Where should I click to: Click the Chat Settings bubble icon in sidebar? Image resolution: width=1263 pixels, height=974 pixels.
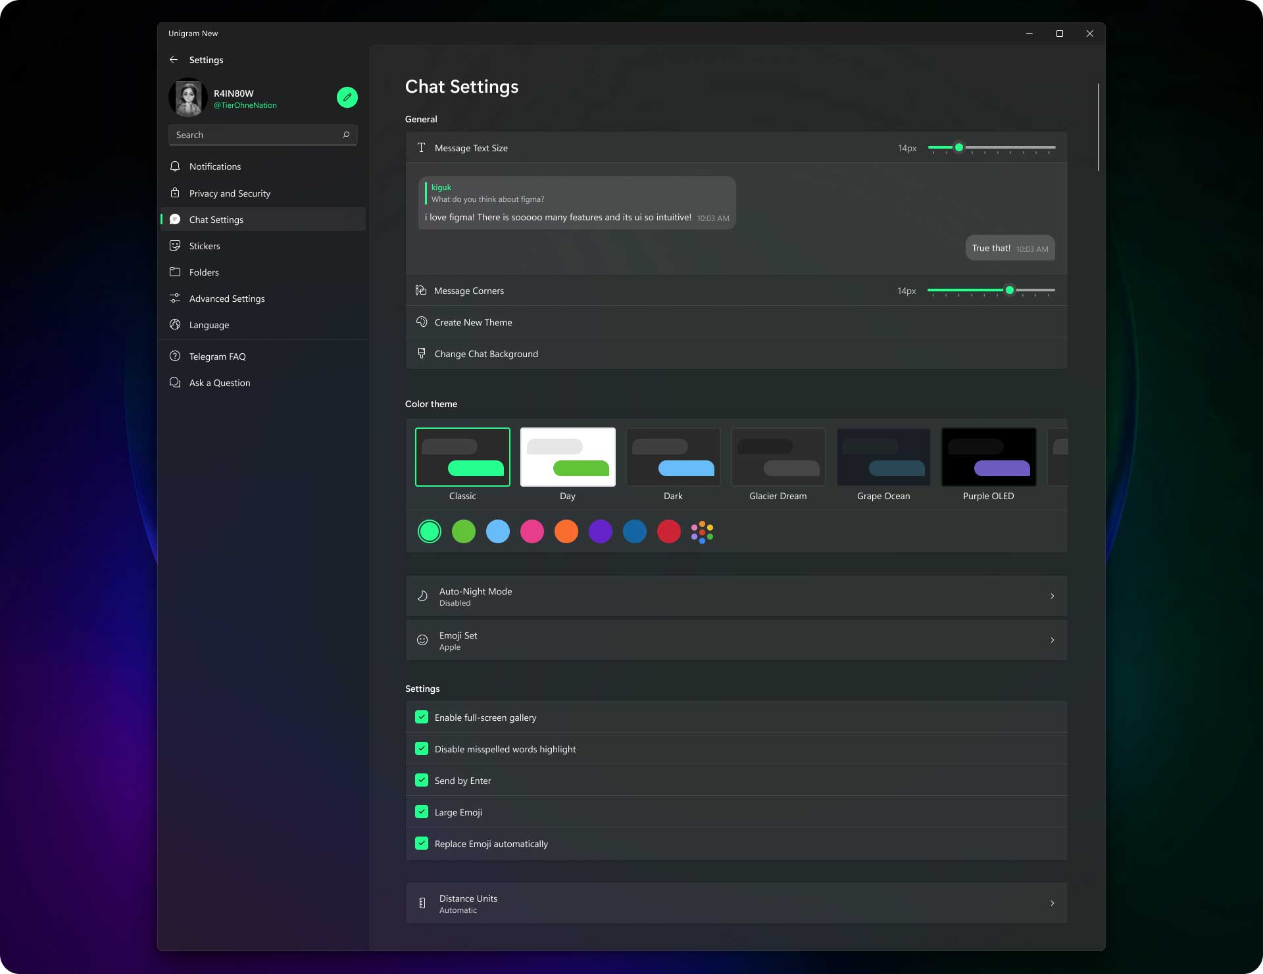[175, 219]
